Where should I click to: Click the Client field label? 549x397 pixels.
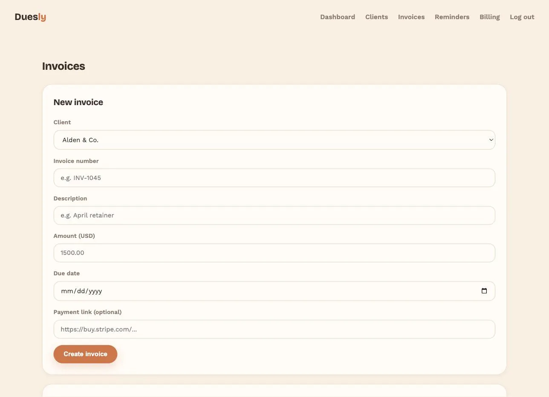[62, 122]
